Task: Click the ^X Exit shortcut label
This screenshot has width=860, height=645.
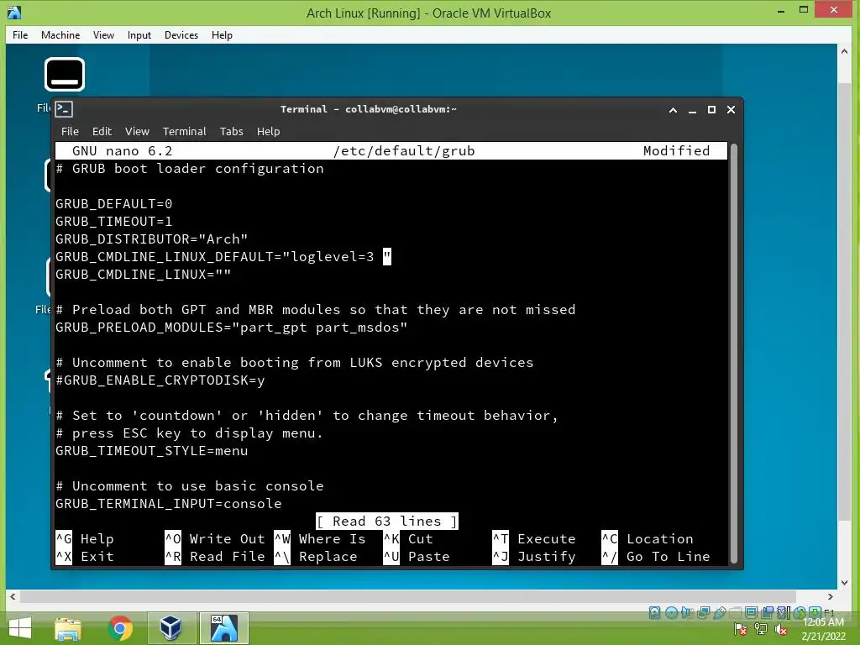Action: click(85, 557)
